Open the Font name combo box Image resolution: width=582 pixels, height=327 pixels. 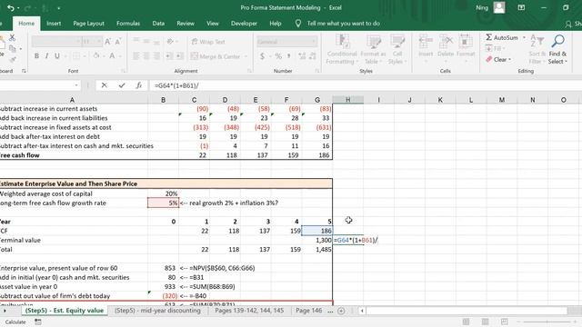point(56,42)
